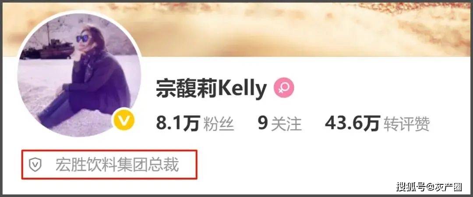Screen dimensions: 473x197
Task: Open the 关注 following label
Action: point(286,124)
